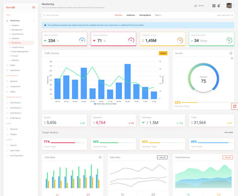Open Apex Charts in the sidebar
Image resolution: width=238 pixels, height=196 pixels.
15,151
